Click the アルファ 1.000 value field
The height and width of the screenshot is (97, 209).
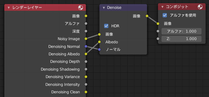(181, 31)
